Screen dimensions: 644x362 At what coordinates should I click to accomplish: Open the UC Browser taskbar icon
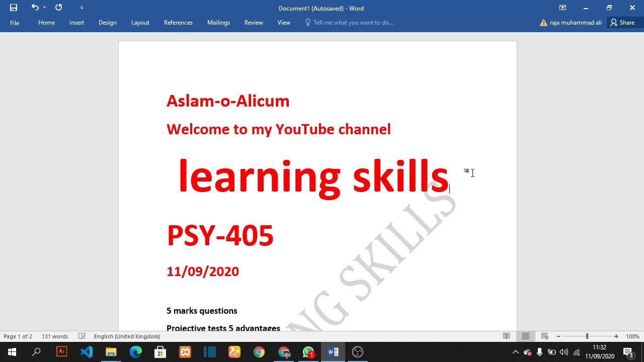[234, 352]
